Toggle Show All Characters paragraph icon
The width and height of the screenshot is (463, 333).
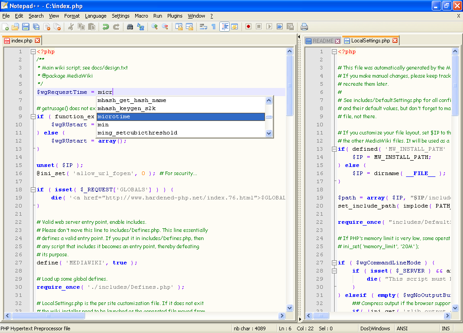pos(213,26)
